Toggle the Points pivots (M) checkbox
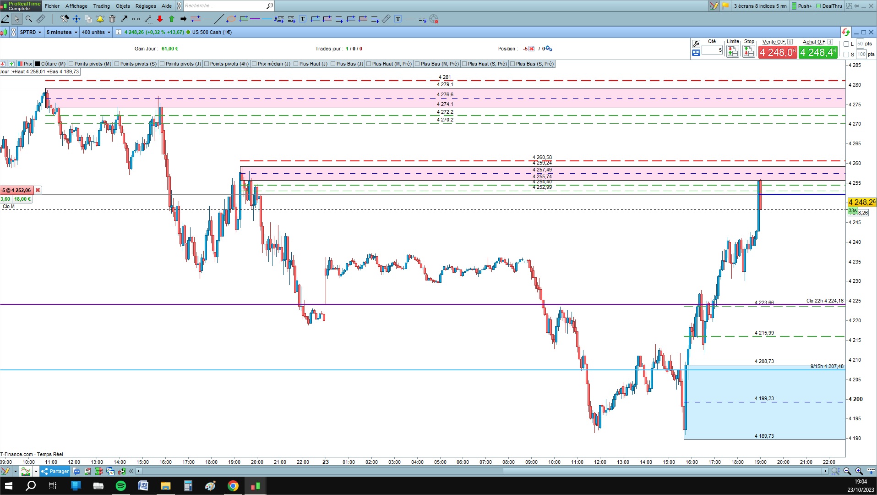 pyautogui.click(x=71, y=64)
